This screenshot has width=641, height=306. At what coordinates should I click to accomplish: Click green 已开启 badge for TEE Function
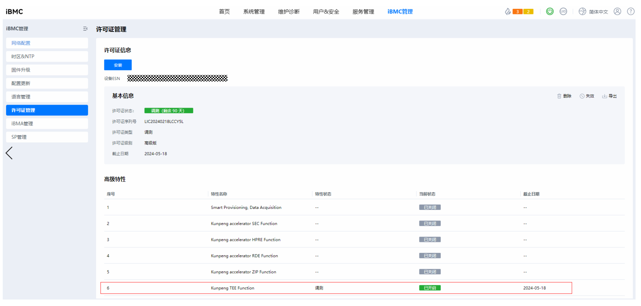point(430,288)
